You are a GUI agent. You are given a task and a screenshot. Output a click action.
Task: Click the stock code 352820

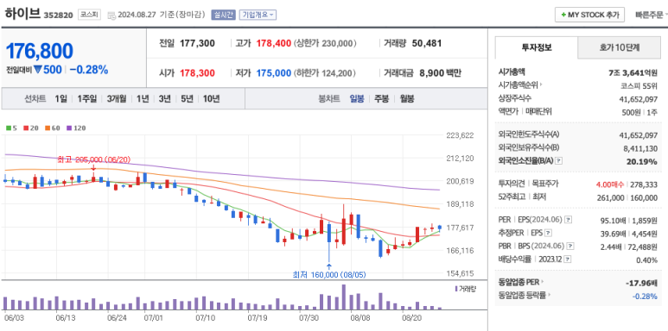click(59, 16)
